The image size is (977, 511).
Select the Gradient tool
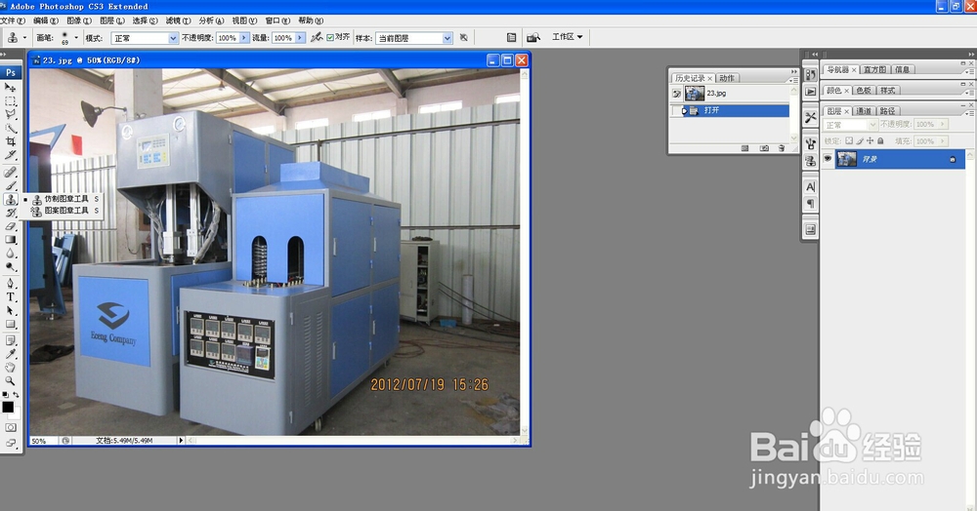10,240
